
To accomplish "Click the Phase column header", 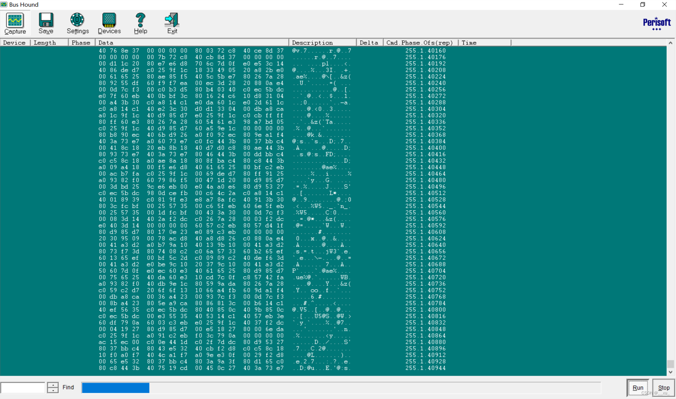I will tap(82, 43).
